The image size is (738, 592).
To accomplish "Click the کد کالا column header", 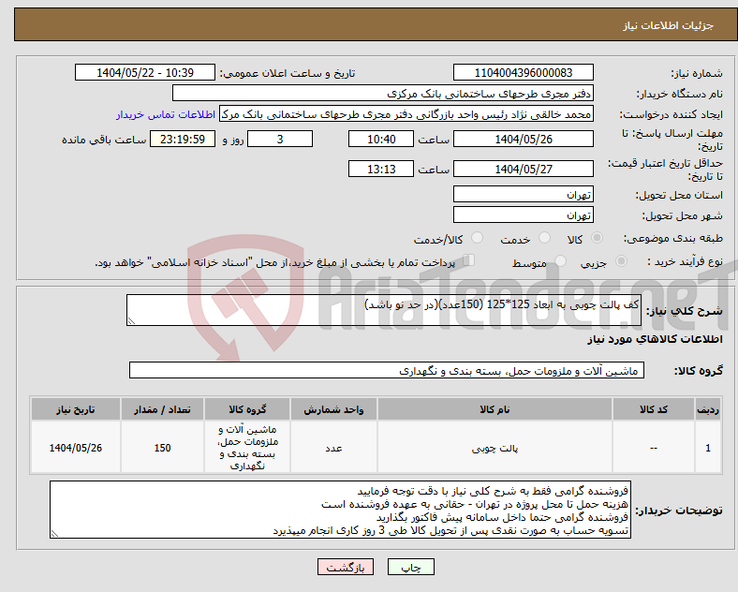I will click(x=654, y=409).
